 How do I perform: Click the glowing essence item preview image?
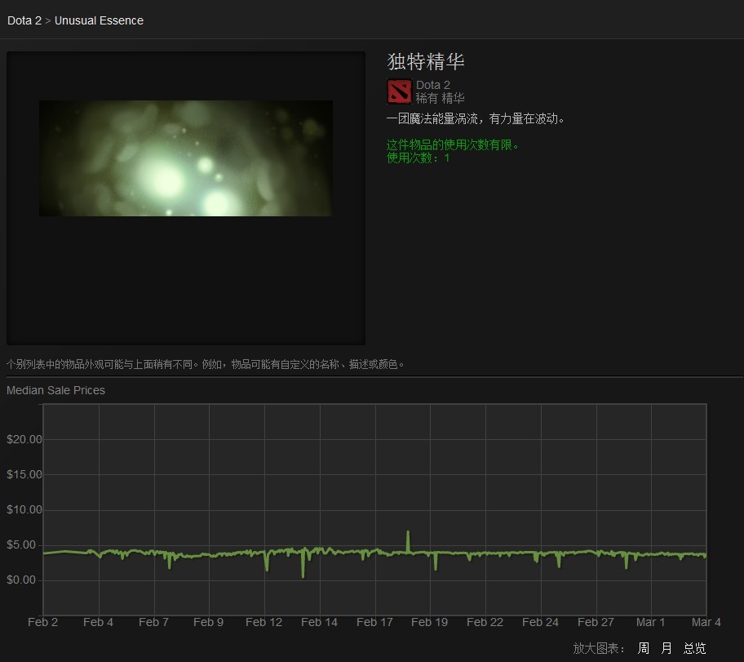[x=185, y=158]
